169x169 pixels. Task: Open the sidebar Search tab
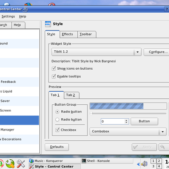(5, 25)
